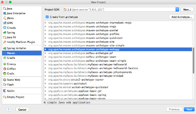
Task: Choose the Kotlin project type label
Action: 11,91
